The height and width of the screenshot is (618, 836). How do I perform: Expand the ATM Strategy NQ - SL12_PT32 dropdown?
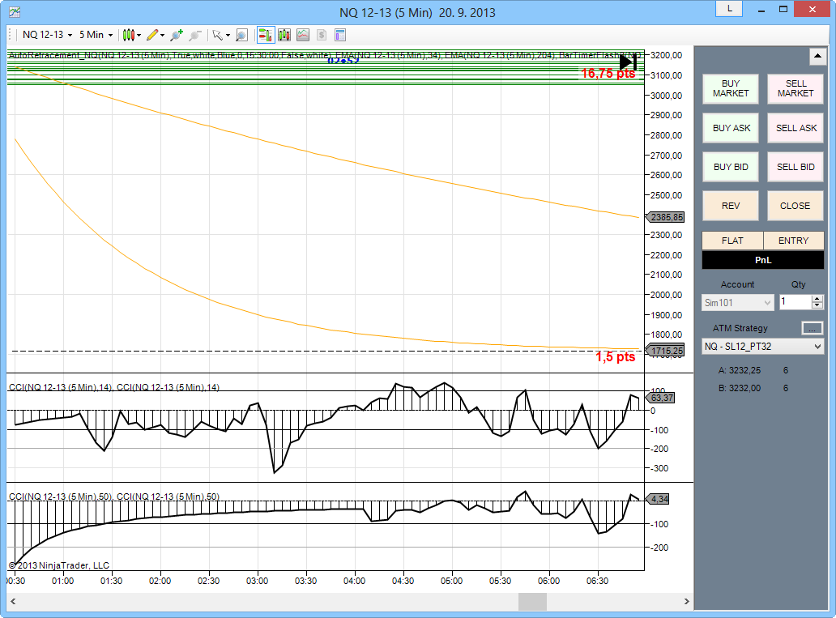(x=762, y=347)
